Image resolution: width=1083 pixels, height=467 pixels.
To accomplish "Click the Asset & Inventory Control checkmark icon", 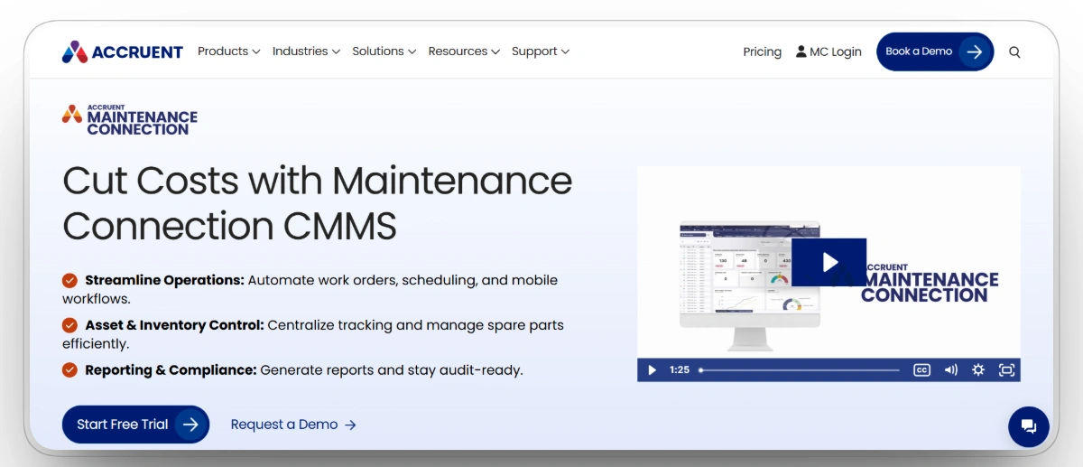I will point(69,325).
